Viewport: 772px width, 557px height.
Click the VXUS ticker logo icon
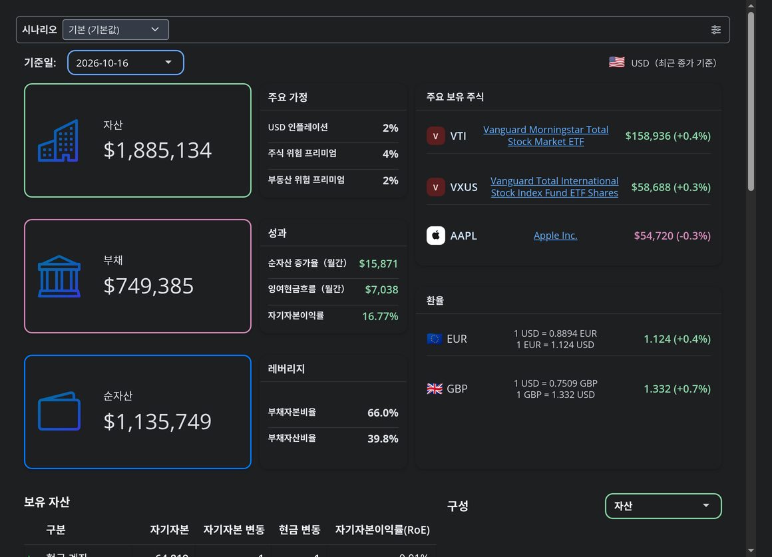pyautogui.click(x=436, y=187)
